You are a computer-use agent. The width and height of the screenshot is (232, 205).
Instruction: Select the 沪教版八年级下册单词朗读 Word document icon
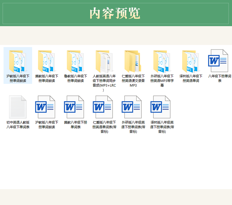point(45,107)
